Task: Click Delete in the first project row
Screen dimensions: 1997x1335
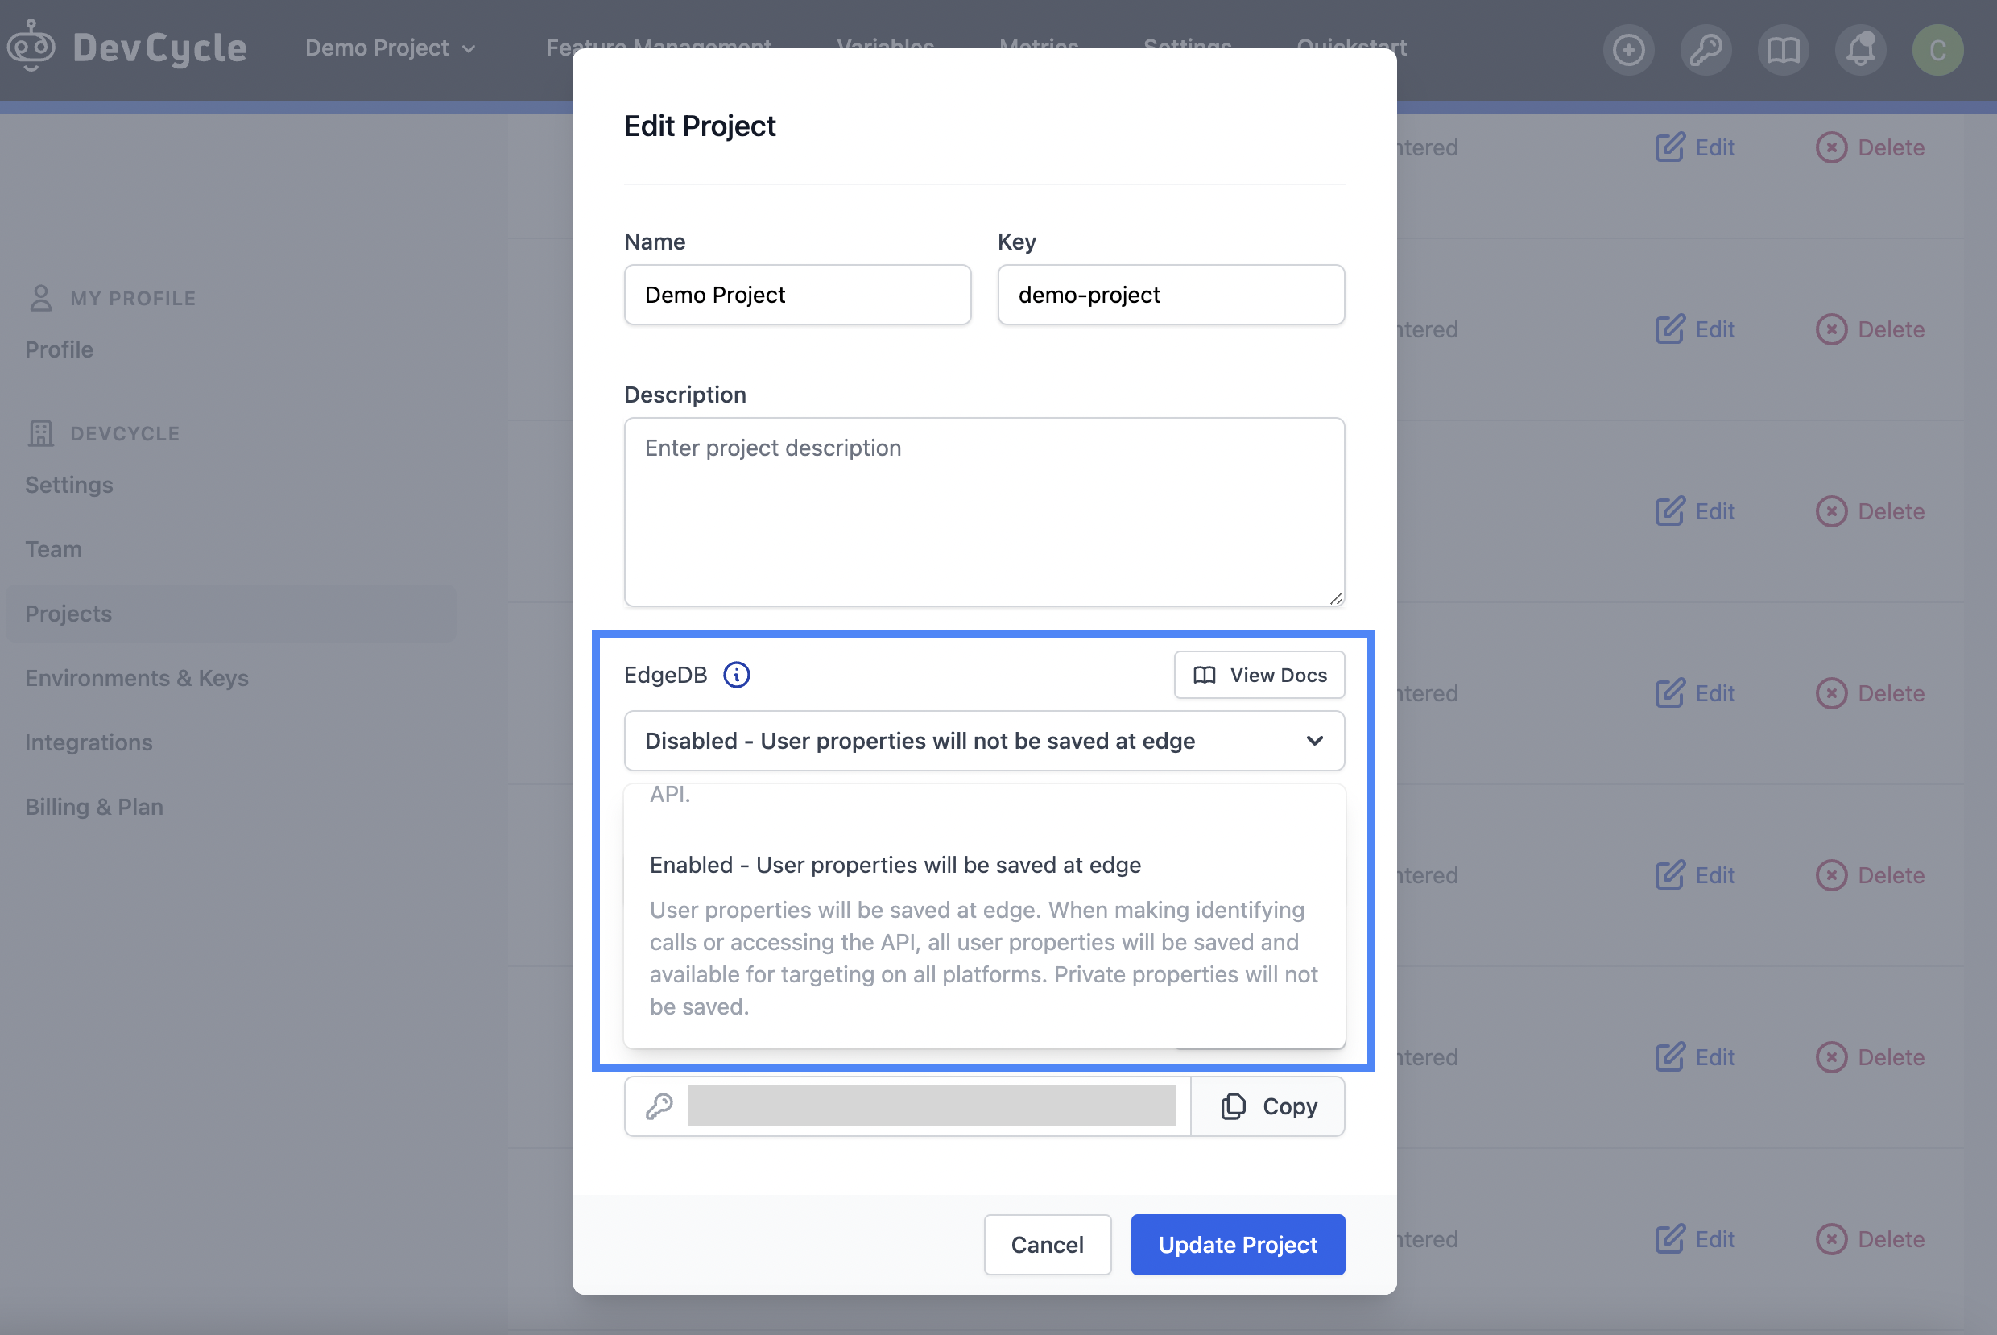Action: tap(1870, 147)
